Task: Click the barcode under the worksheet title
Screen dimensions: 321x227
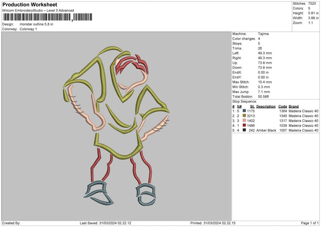Action: point(36,17)
